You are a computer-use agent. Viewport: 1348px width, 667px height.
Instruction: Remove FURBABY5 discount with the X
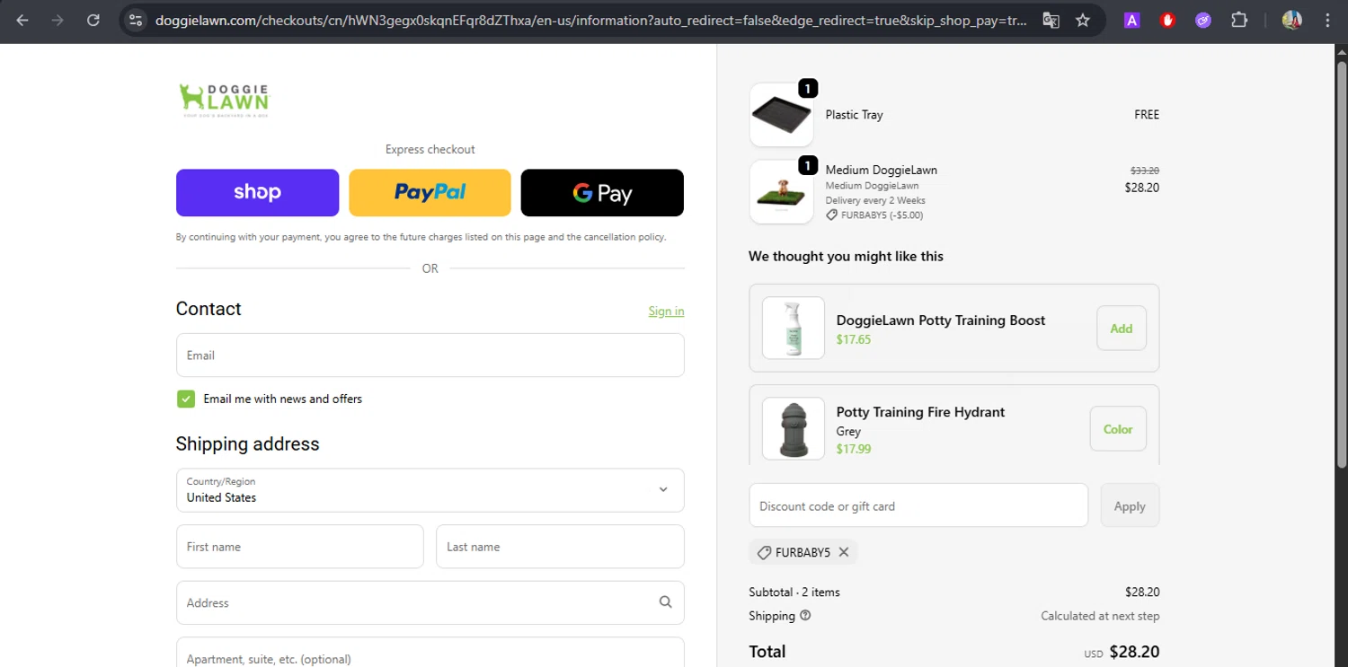coord(844,552)
